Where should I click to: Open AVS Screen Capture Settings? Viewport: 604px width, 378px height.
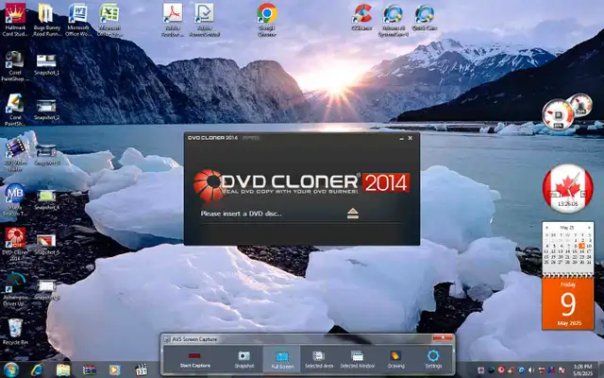[433, 359]
